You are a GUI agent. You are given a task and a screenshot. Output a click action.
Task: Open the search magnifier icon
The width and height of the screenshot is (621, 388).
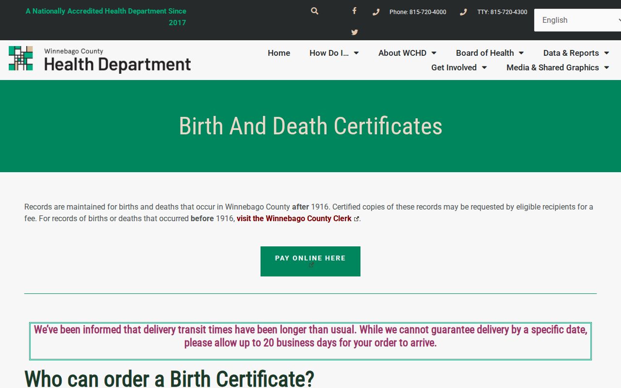315,11
